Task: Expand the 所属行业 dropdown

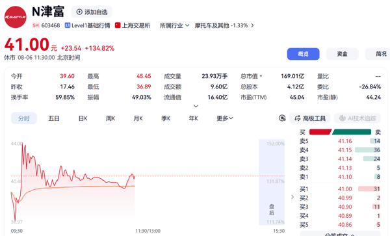Action: [174, 25]
